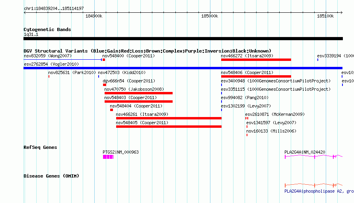Open PLA2G4A|phospholipase A2 OMIM link

[x=319, y=191]
